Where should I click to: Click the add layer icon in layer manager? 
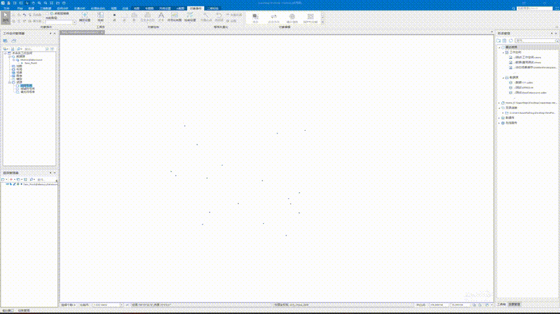(3, 179)
